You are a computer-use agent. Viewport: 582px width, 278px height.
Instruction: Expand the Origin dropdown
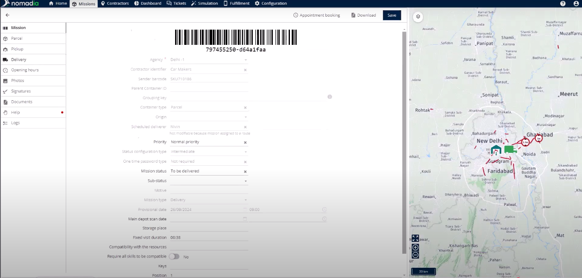[x=246, y=117]
